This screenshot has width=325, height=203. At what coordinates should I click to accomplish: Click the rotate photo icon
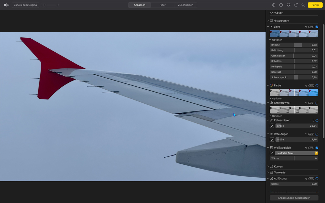point(296,5)
